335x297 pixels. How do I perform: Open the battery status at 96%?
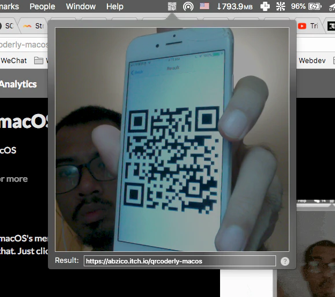(306, 6)
